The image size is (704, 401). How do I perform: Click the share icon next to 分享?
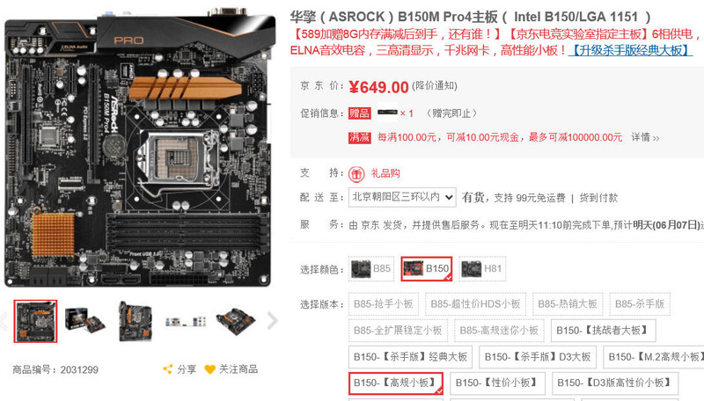pyautogui.click(x=167, y=369)
